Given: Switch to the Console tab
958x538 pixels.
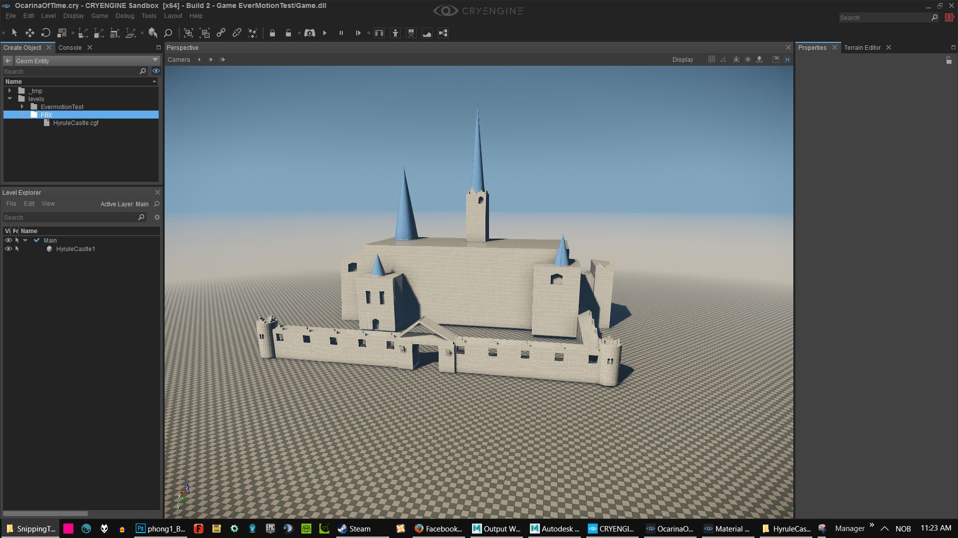Looking at the screenshot, I should click(70, 48).
